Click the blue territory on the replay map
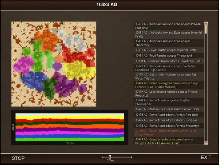The height and width of the screenshot is (165, 219). point(34,80)
